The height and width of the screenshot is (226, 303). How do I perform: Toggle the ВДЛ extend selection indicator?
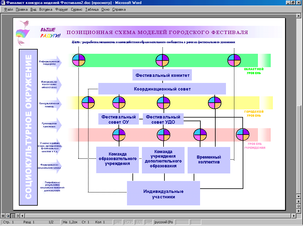click(139, 222)
